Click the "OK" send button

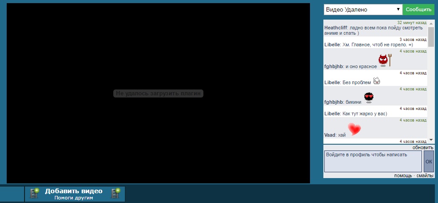(x=429, y=162)
